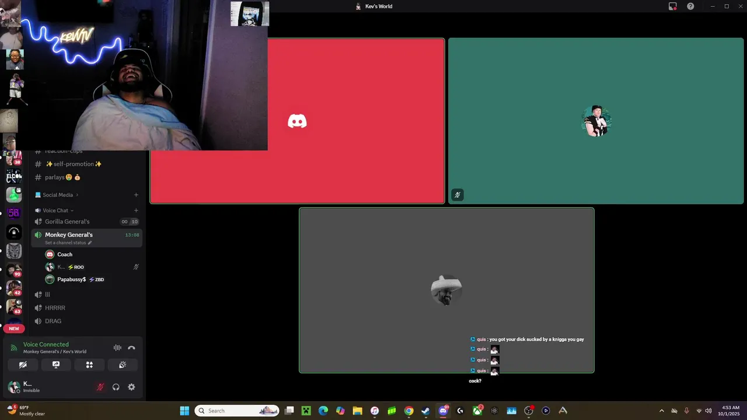Image resolution: width=747 pixels, height=420 pixels.
Task: Click small picture-in-picture stream thumbnail
Action: tap(250, 14)
